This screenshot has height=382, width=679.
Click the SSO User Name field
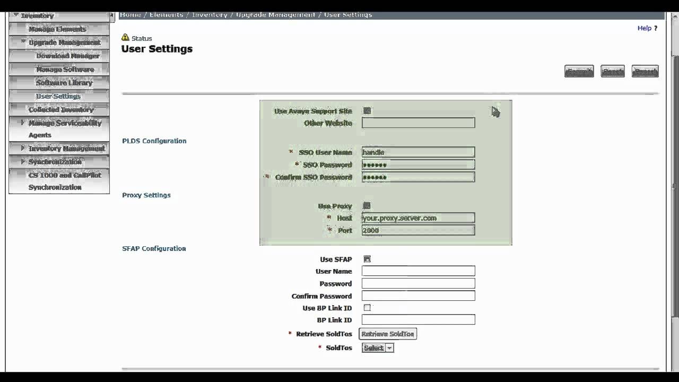point(418,152)
